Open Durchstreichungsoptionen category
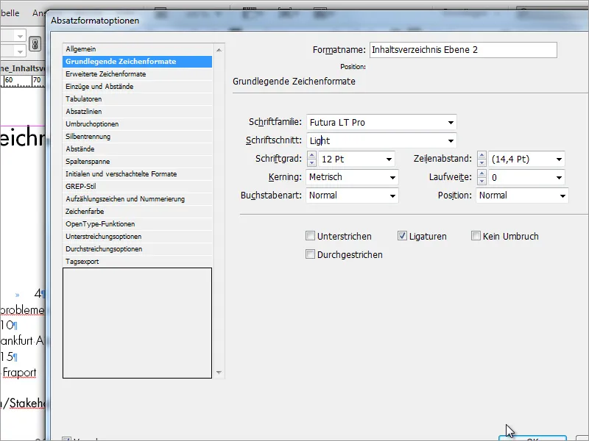 (137, 249)
